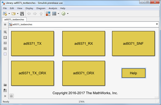The image size is (161, 105).
Task: Expand the palette double-chevron at bottom
Action: point(5,96)
